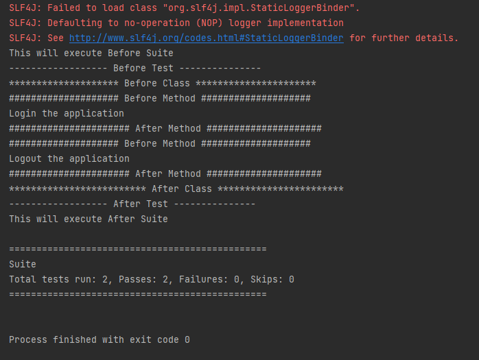This screenshot has height=360, width=479.
Task: Click the equals-sign separator above "Suite"
Action: point(137,250)
